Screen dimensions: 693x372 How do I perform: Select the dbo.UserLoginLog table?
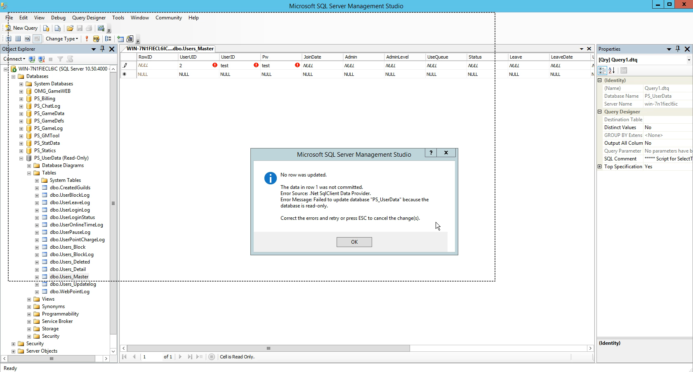[70, 210]
